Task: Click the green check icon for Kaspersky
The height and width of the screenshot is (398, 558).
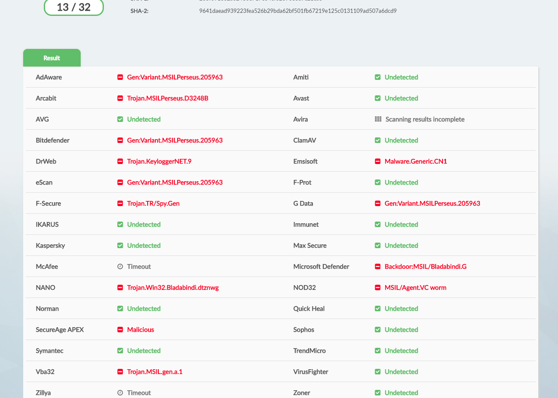Action: [x=120, y=246]
